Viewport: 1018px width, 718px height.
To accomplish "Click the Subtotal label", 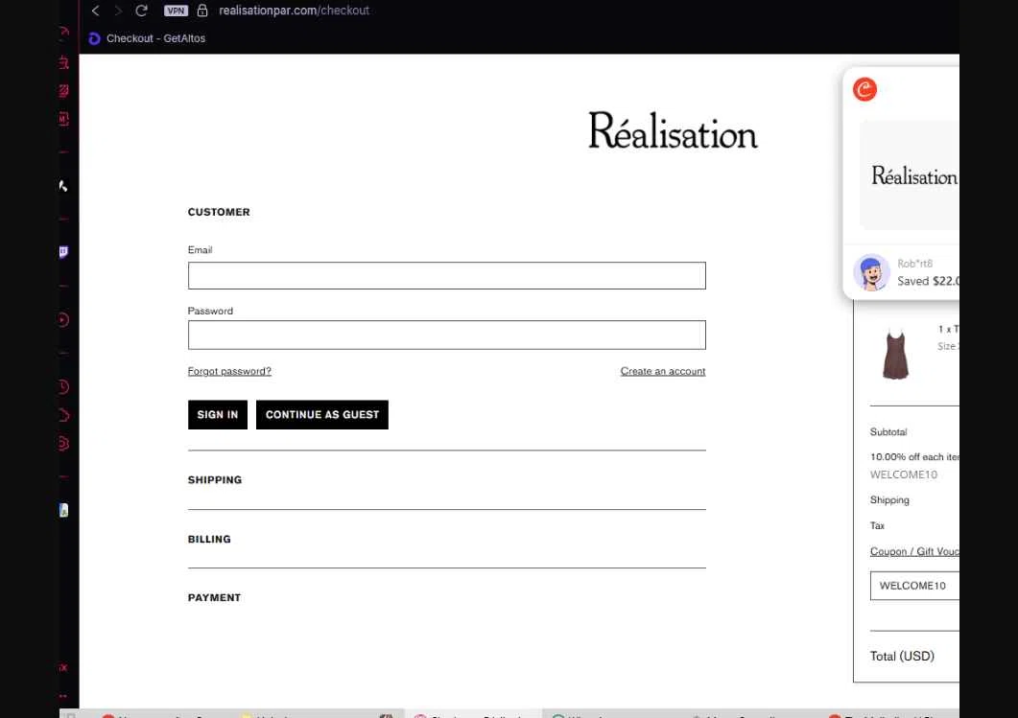I will coord(888,432).
